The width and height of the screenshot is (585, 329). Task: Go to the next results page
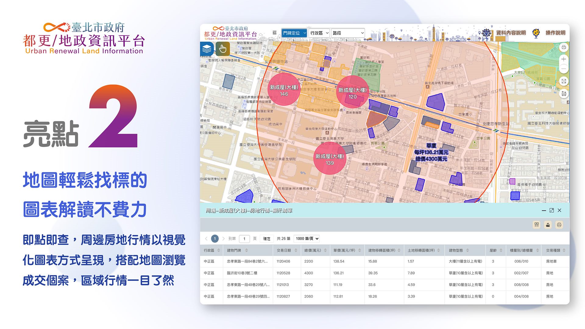click(223, 239)
